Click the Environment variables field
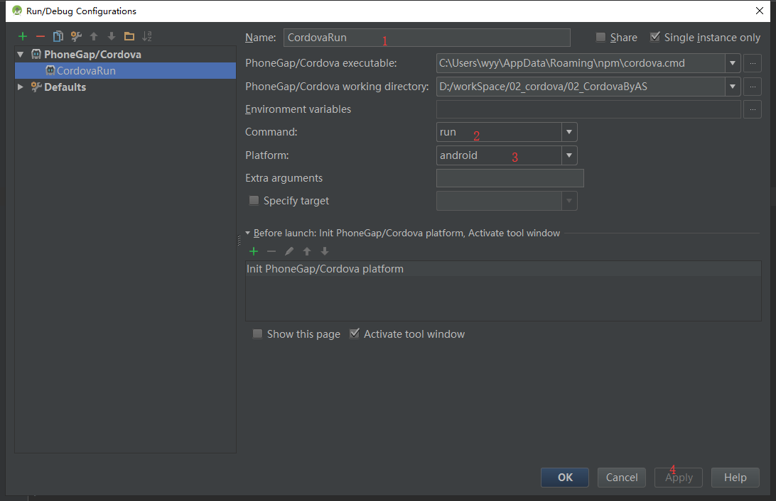 coord(588,109)
